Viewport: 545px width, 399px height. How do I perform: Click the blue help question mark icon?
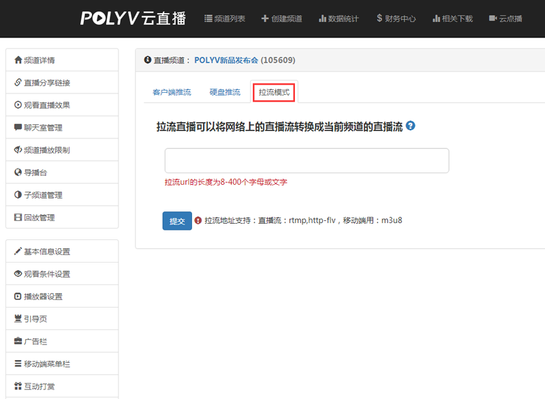pos(410,126)
